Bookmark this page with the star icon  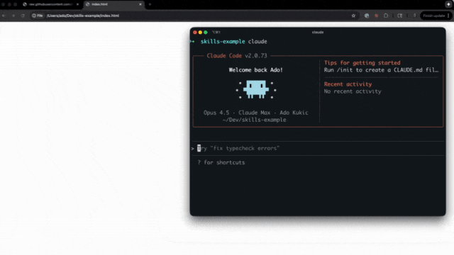click(353, 16)
